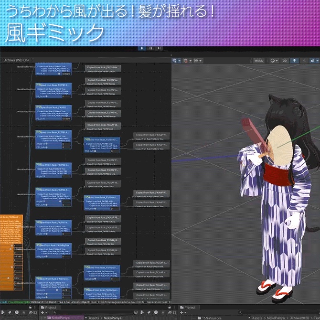Screen dimensions: 320x320
Task: Select the Rusk_FX/Smoot... blend node title
Action: tap(53, 278)
